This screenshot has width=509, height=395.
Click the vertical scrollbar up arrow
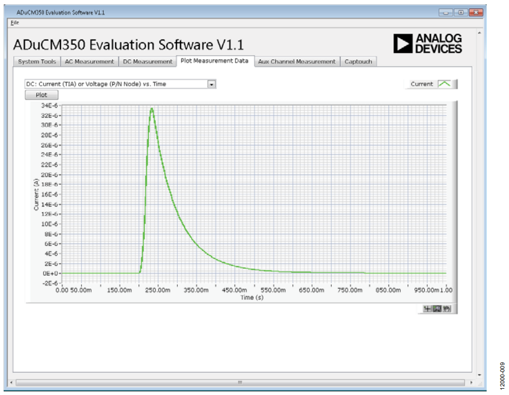[479, 33]
